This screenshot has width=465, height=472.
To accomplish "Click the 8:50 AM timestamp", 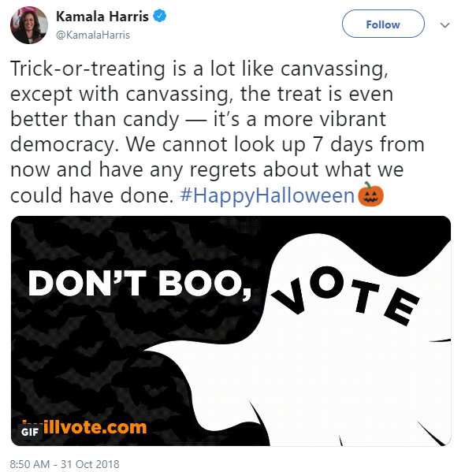I will (x=30, y=464).
